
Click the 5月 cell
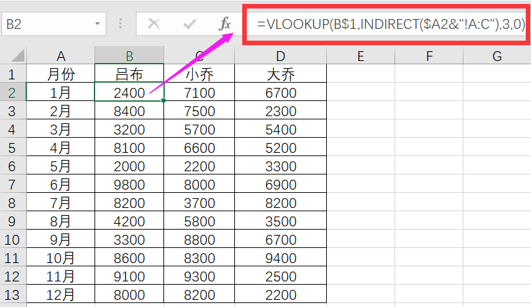pyautogui.click(x=60, y=166)
